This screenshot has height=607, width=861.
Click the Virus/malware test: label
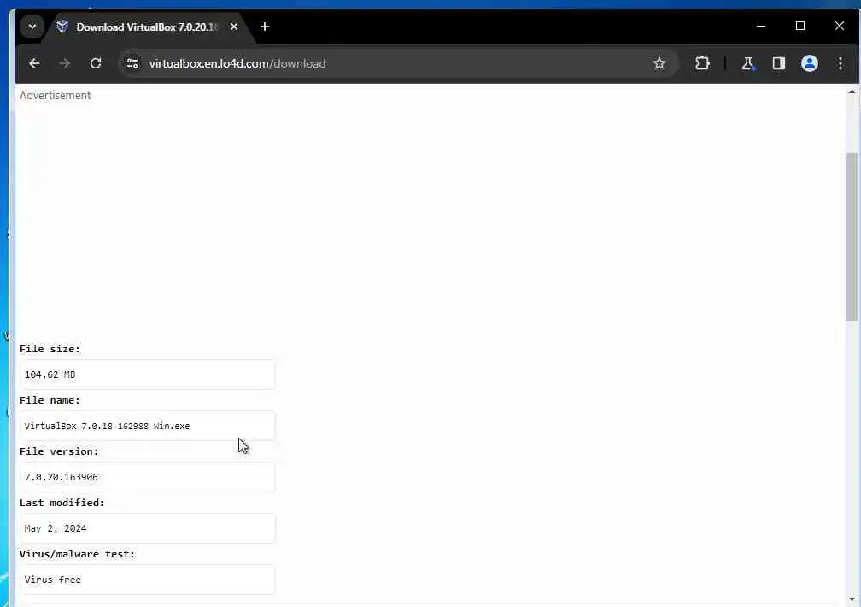tap(78, 554)
